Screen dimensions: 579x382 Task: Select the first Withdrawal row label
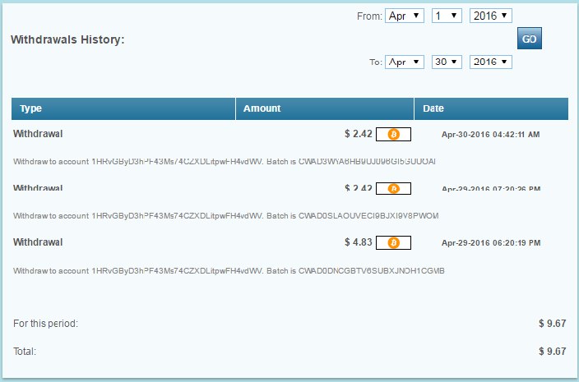tap(38, 133)
